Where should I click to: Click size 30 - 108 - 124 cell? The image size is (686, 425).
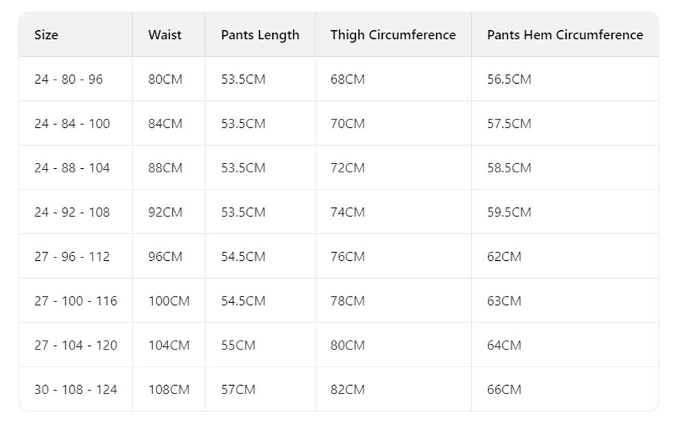point(75,389)
